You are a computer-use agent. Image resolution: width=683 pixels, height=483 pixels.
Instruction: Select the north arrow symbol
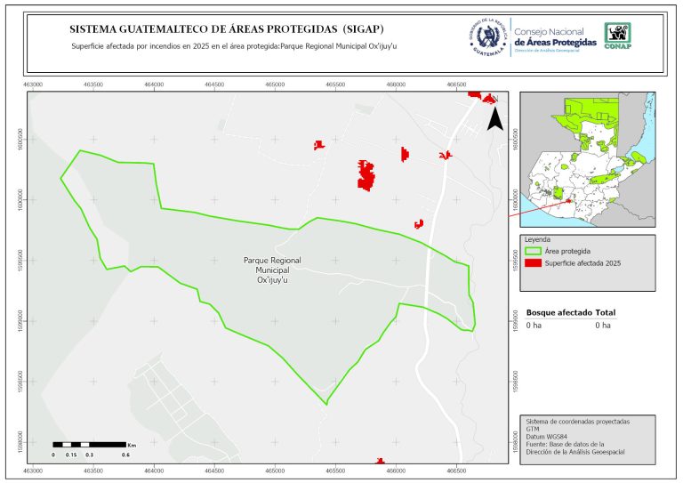point(498,118)
